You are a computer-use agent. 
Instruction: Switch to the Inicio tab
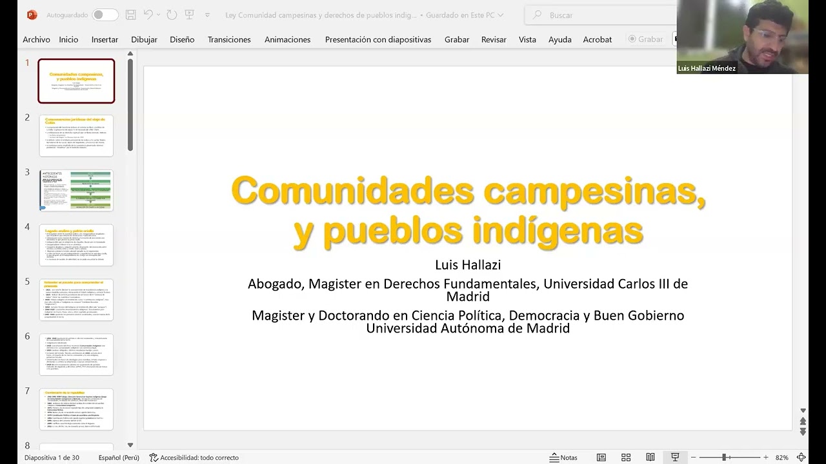pyautogui.click(x=68, y=39)
